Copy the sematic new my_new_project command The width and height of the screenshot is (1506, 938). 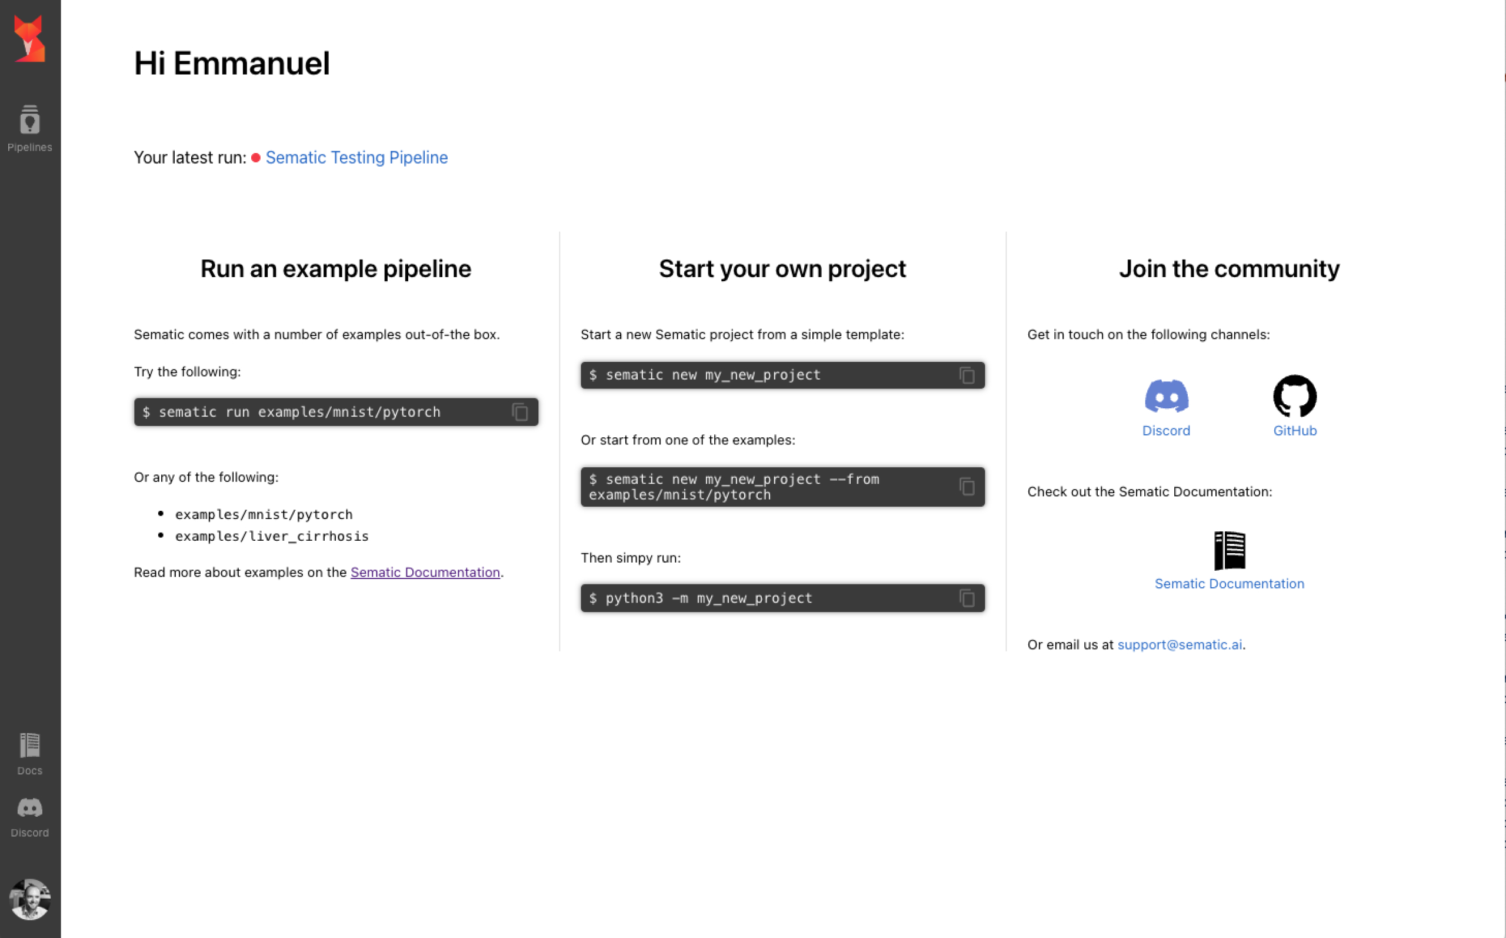[967, 375]
